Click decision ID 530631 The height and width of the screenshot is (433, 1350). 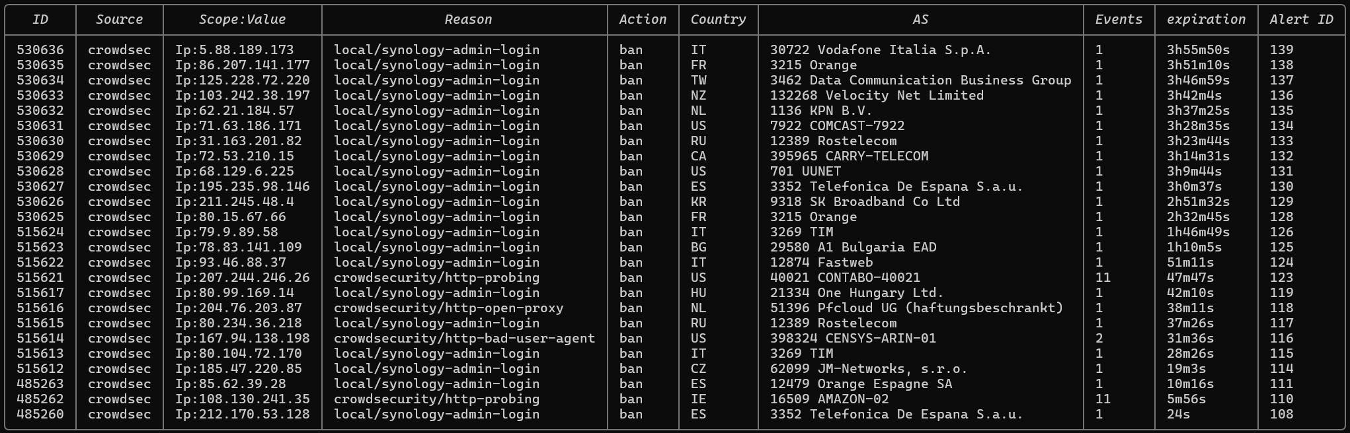click(40, 126)
